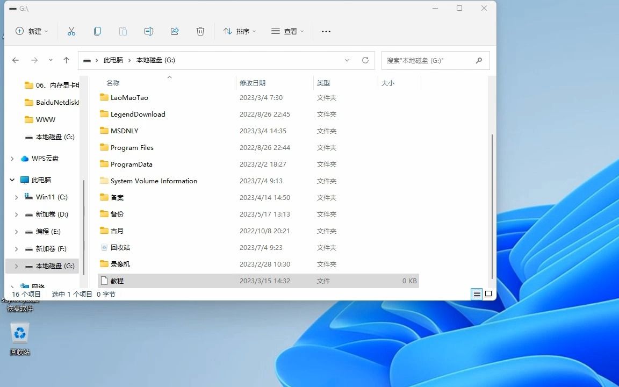Viewport: 619px width, 387px height.
Task: Switch to large thumbnails view at bottom right
Action: (x=488, y=294)
